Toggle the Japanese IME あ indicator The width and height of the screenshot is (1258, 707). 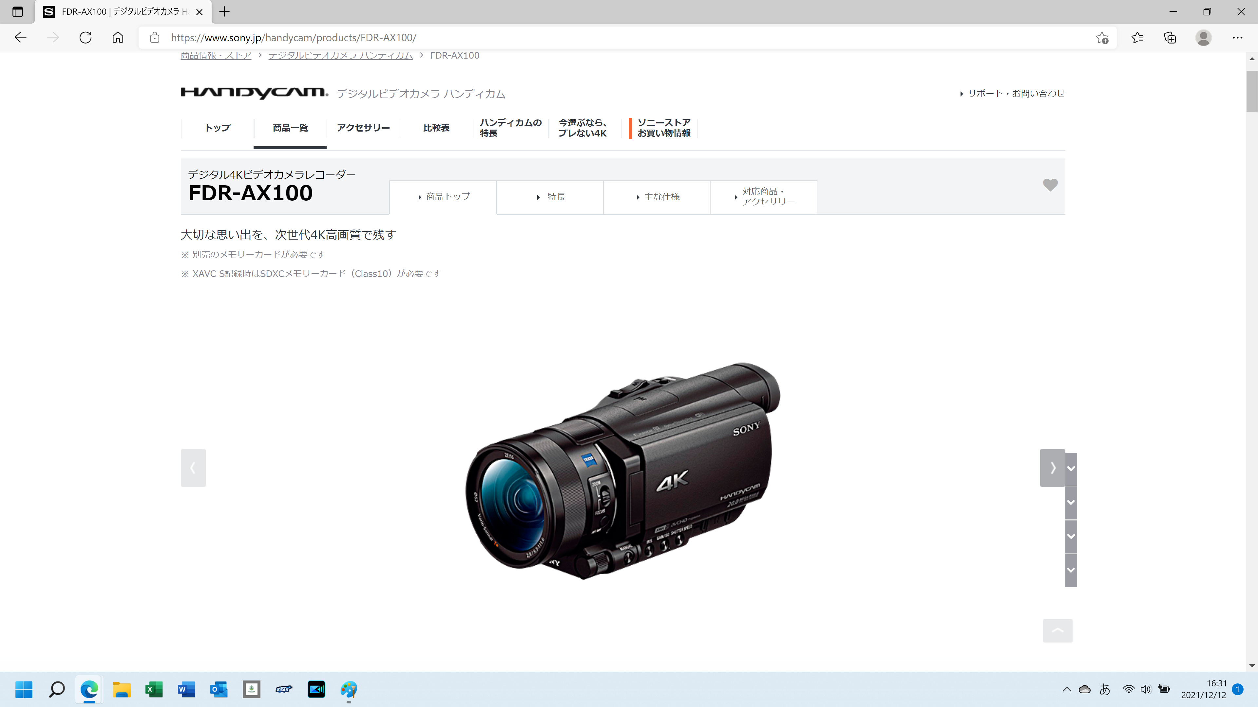pos(1105,689)
